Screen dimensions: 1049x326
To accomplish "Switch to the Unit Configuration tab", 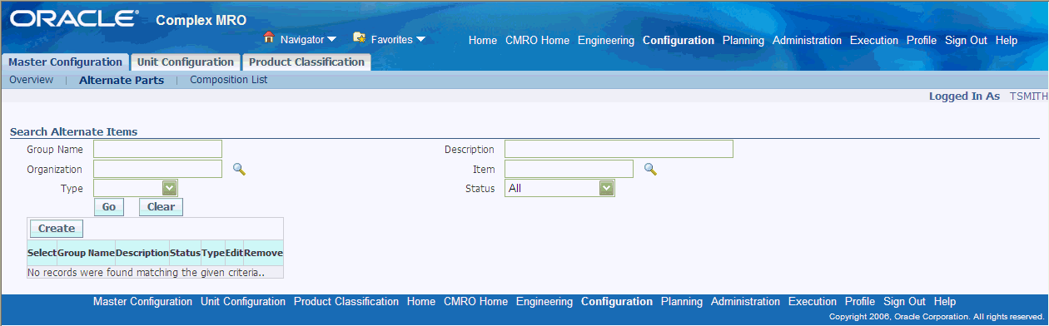I will 186,62.
